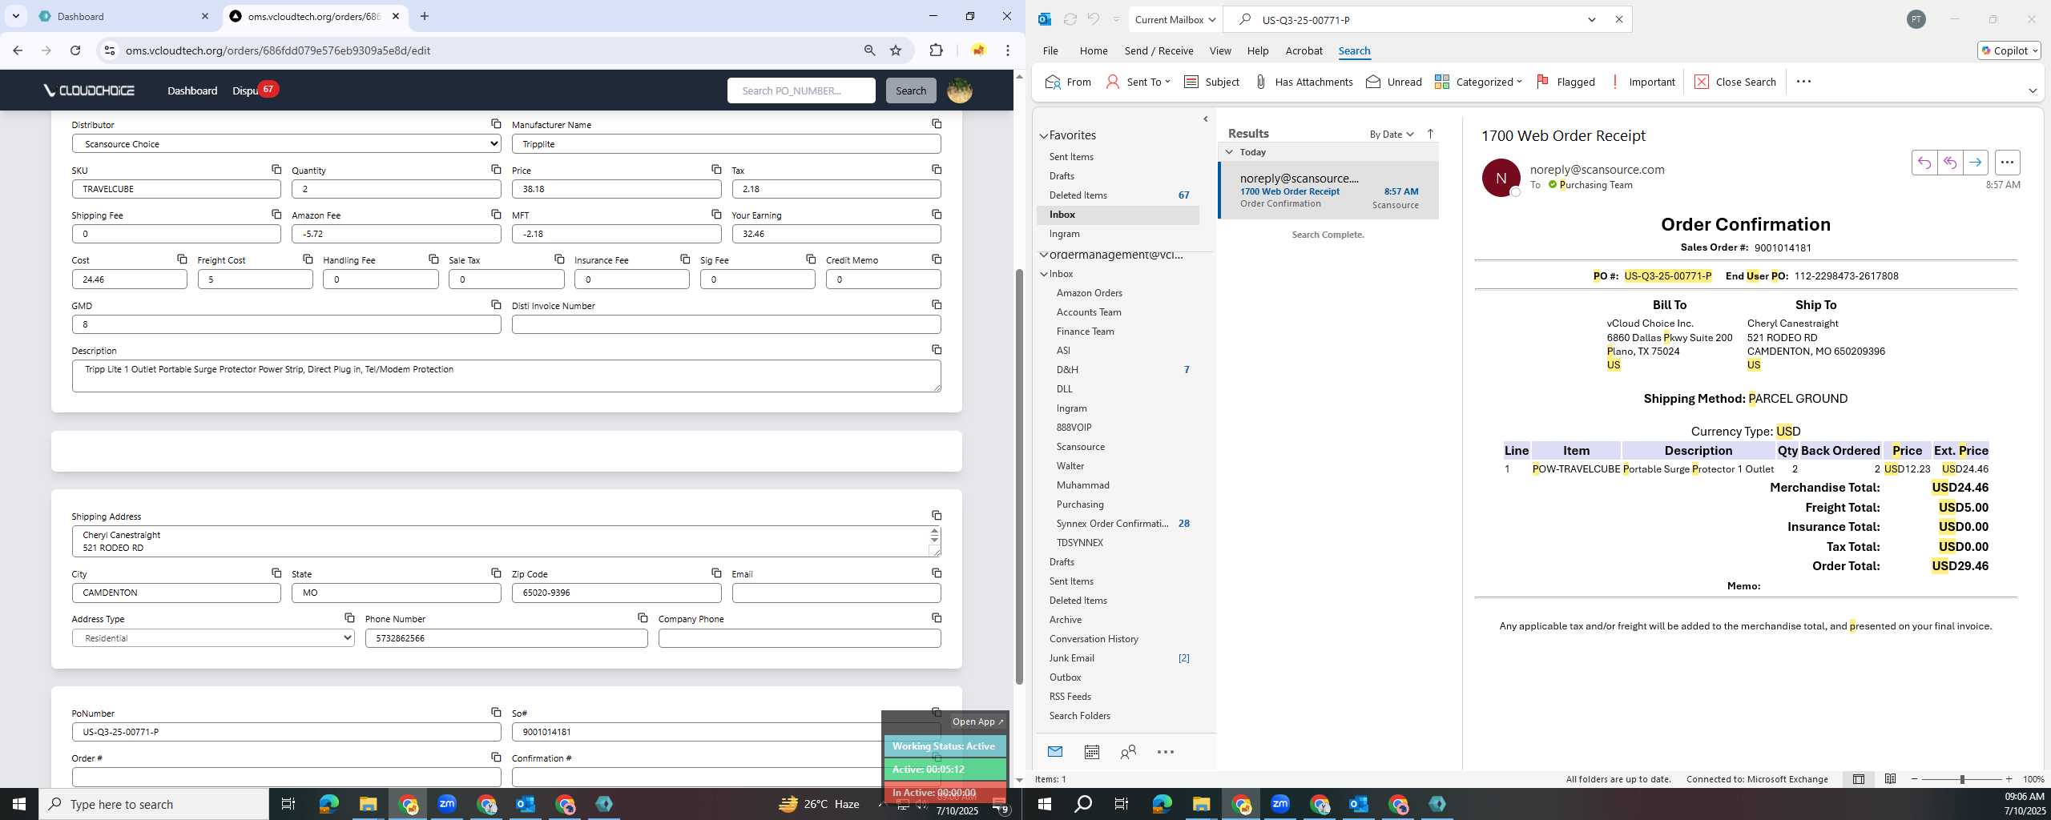Copy the Freight Cost value
Screen dimensions: 2051x820
(x=308, y=259)
